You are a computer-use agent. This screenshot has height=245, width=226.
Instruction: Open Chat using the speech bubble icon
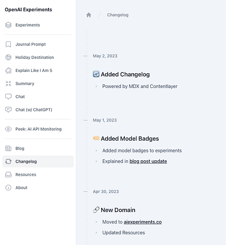(8, 97)
